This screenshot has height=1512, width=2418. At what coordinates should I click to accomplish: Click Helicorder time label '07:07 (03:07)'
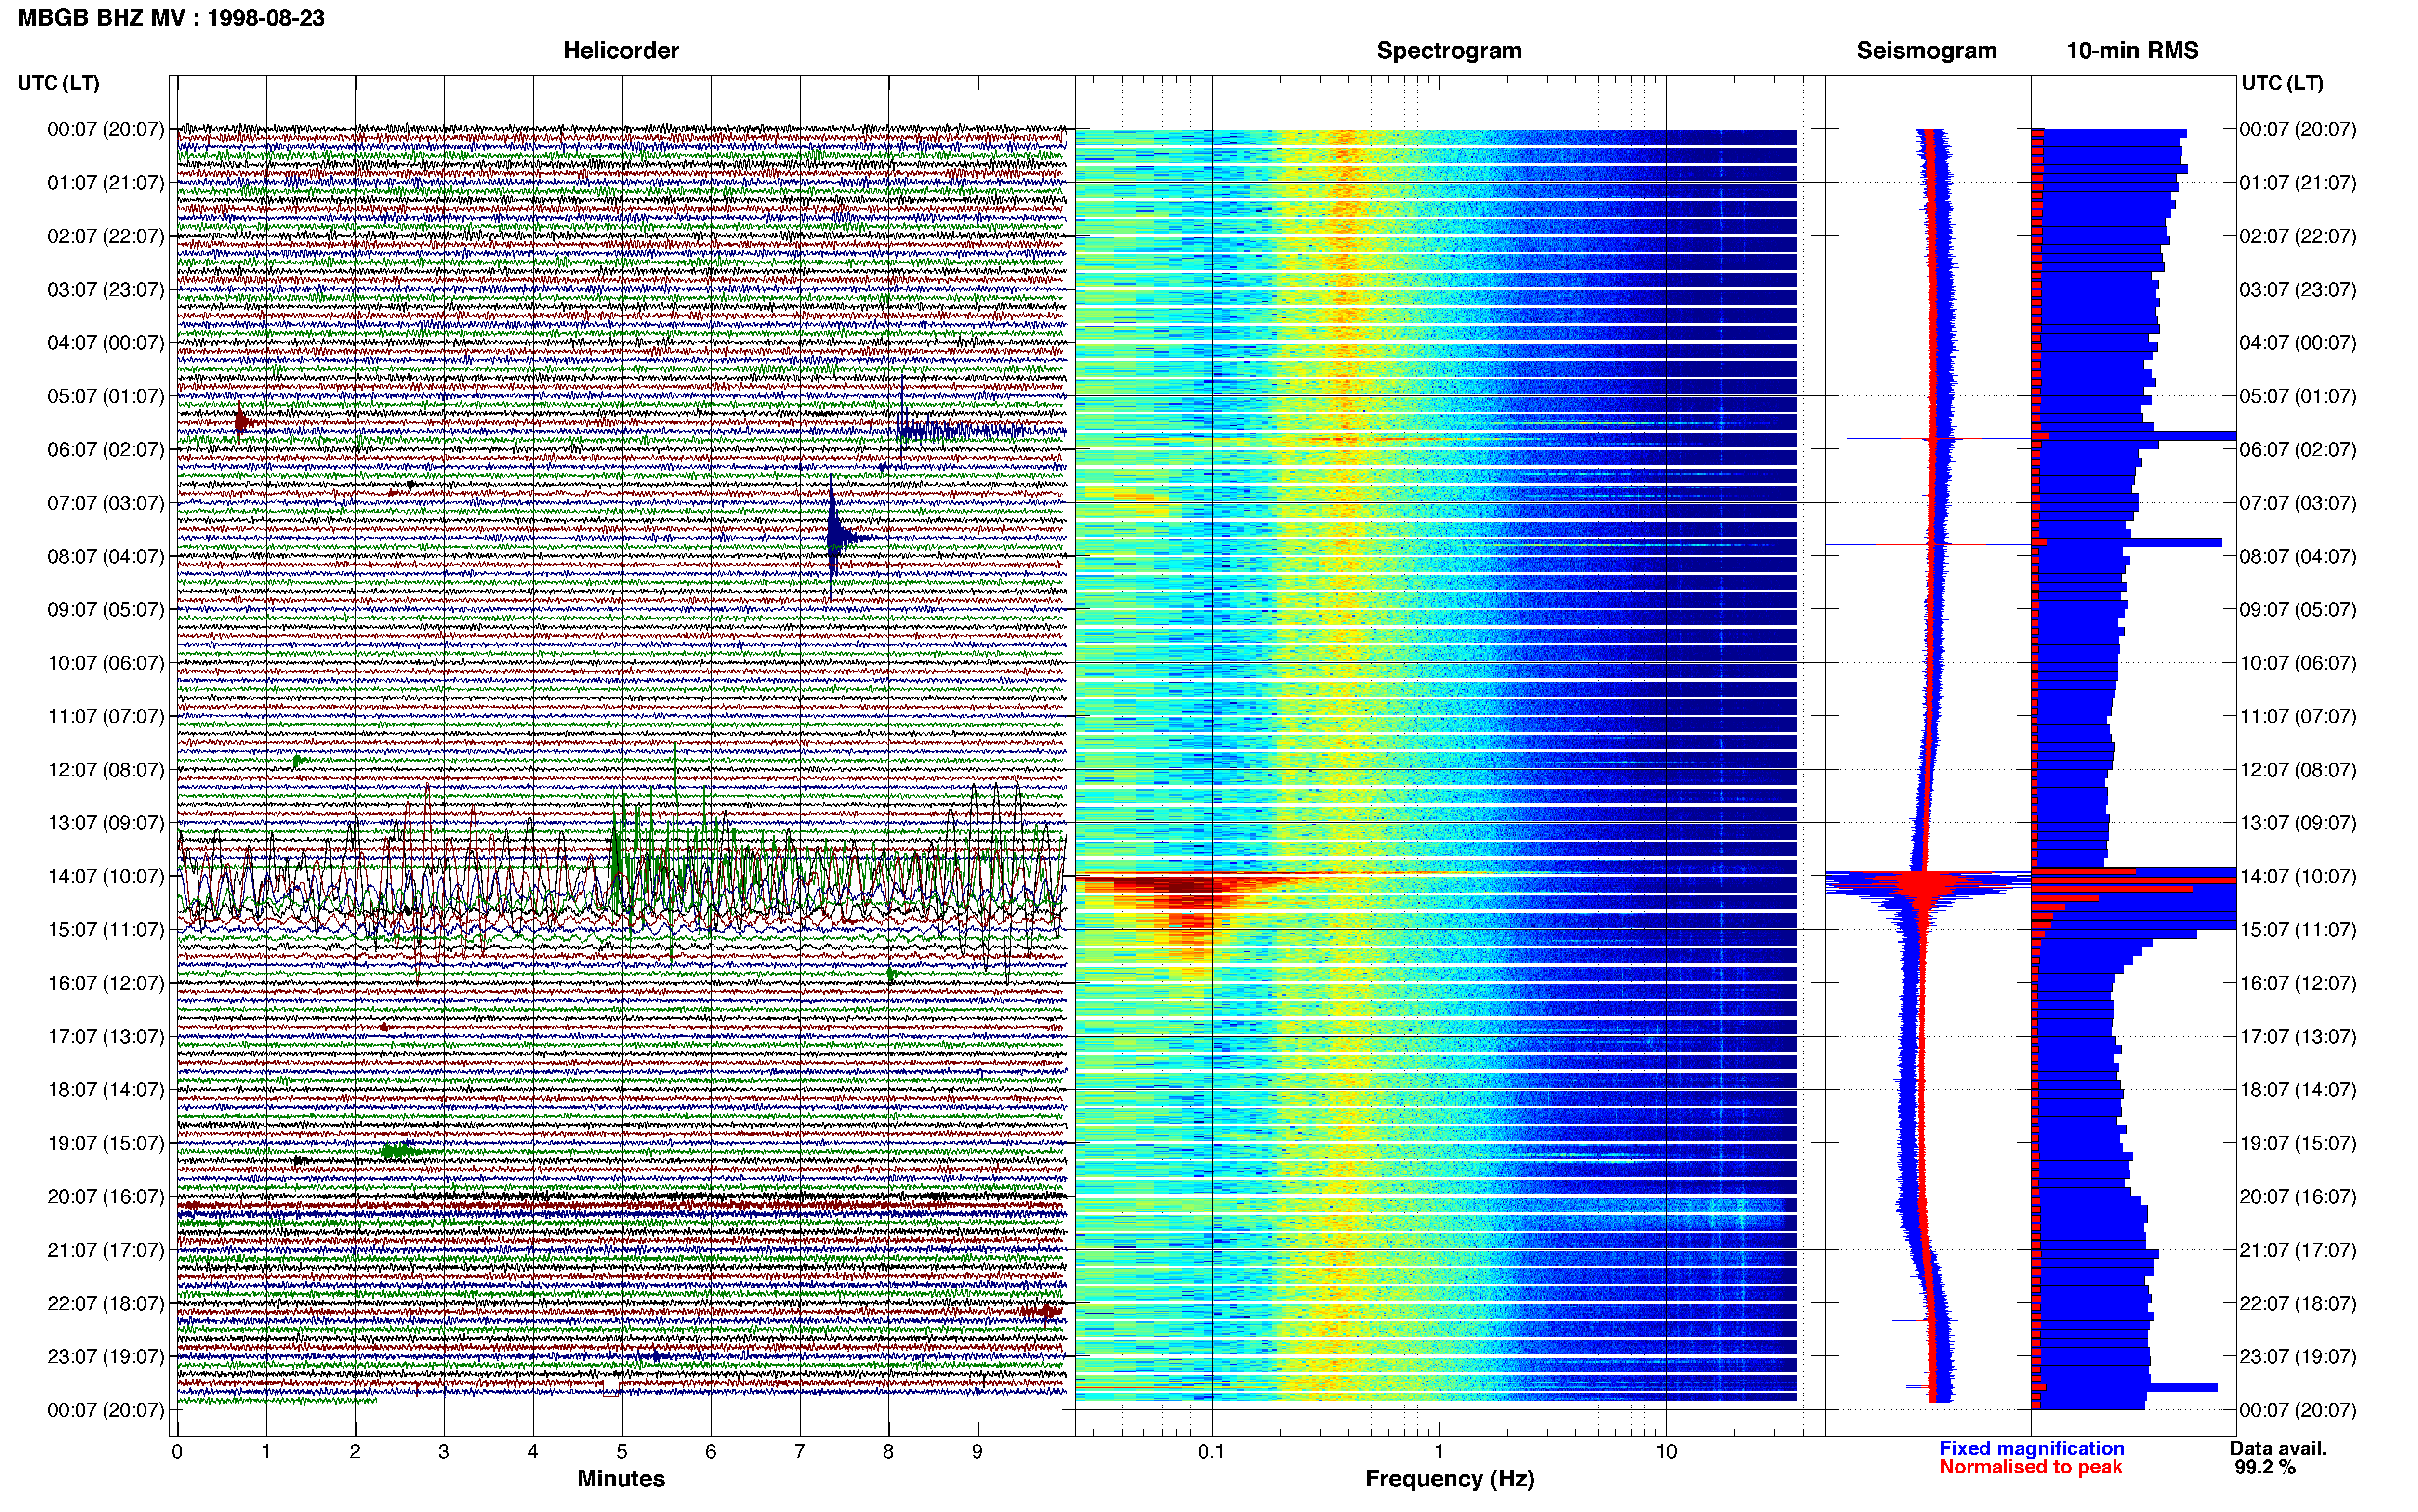point(106,503)
